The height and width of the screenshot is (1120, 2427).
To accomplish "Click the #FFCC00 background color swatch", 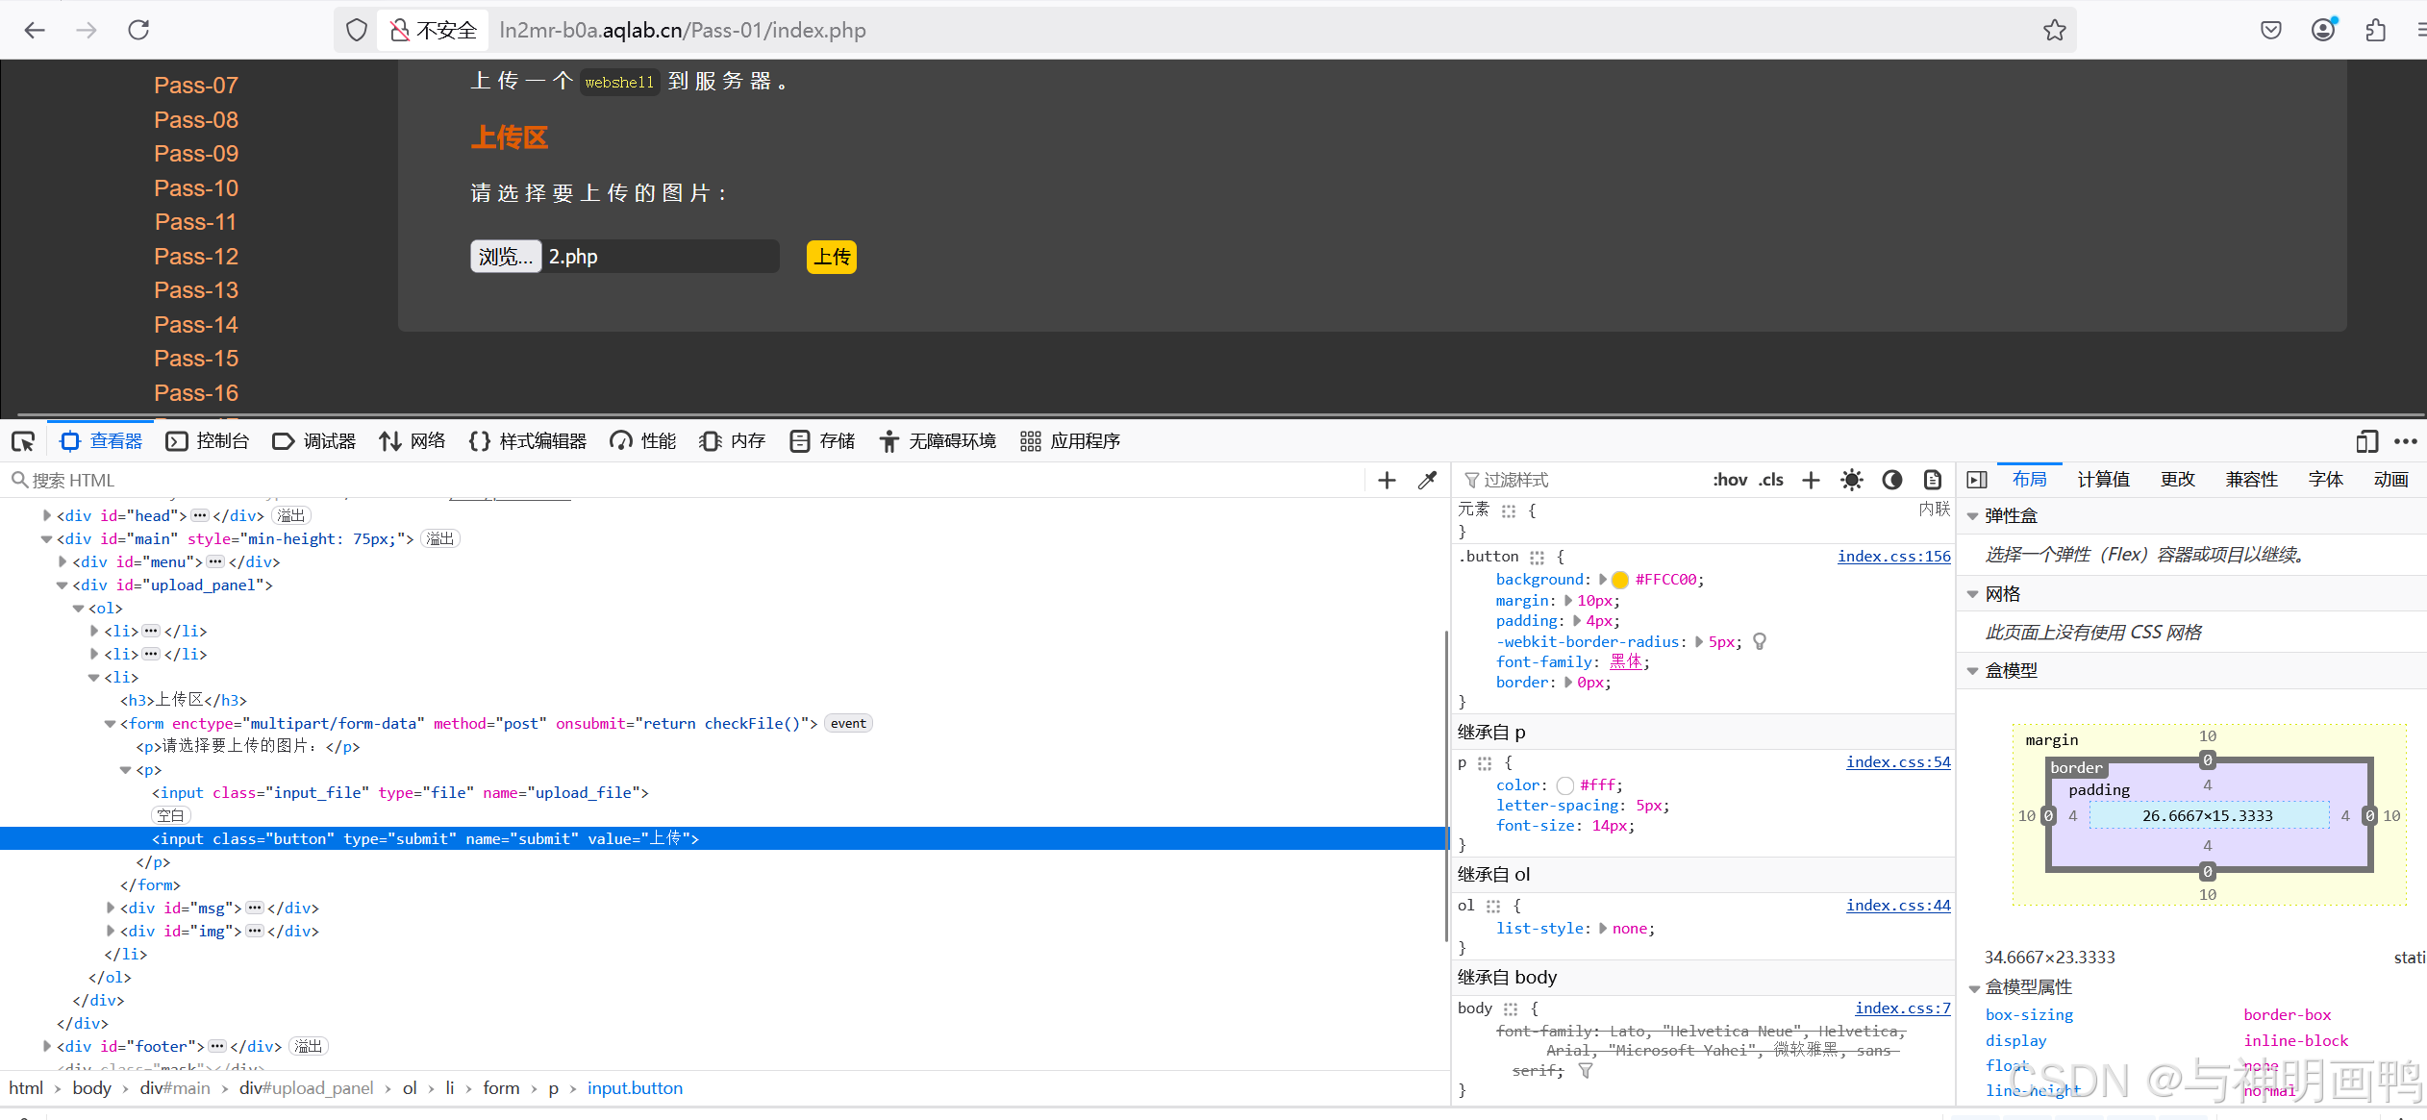I will (1620, 580).
